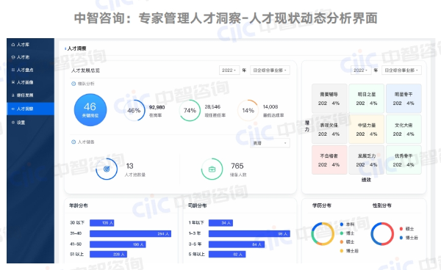
Task: Click the 1-3年 tenure bar
Action: coord(249,233)
